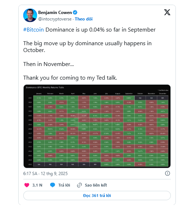Like the tweet with the heart icon
Screen dimensions: 183x207
(x=27, y=185)
